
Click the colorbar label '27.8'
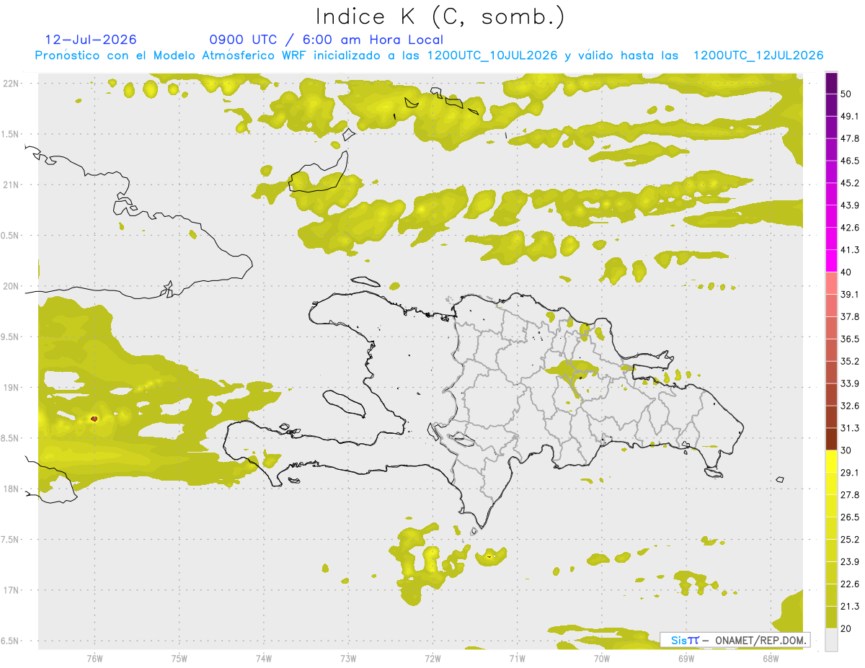[850, 495]
